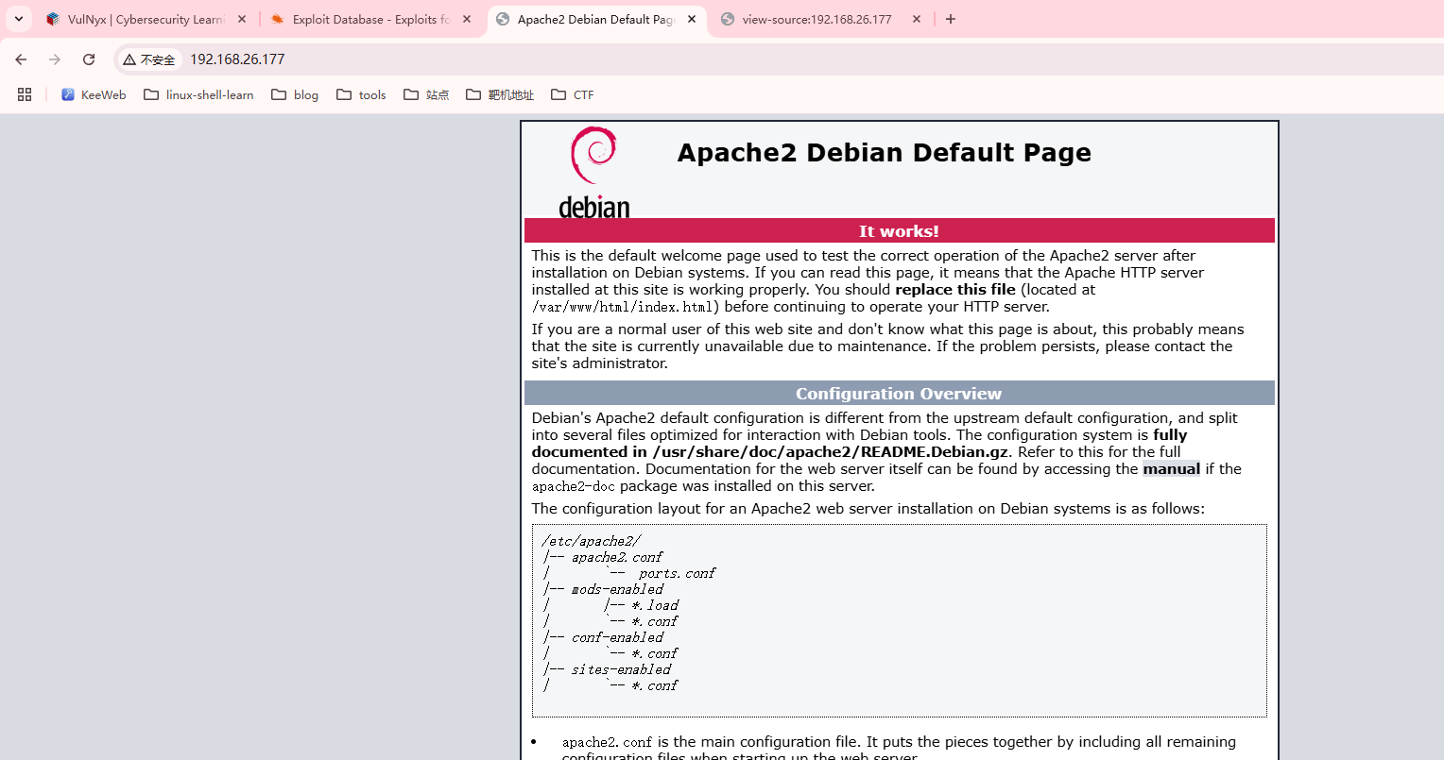Open the CTF bookmark folder
The image size is (1444, 760).
click(573, 94)
